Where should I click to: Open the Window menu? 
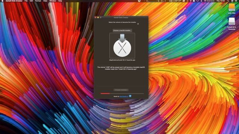click(x=53, y=1)
